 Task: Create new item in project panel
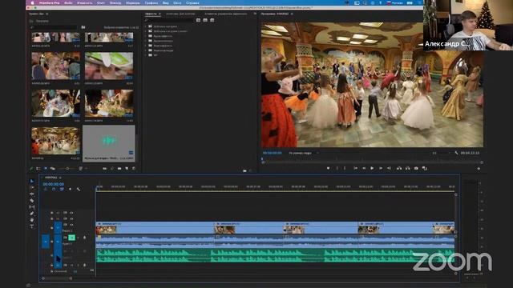point(127,169)
